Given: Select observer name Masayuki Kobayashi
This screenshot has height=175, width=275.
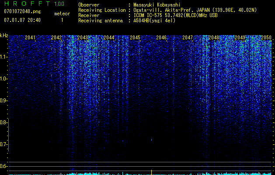Looking at the screenshot, I should [157, 5].
